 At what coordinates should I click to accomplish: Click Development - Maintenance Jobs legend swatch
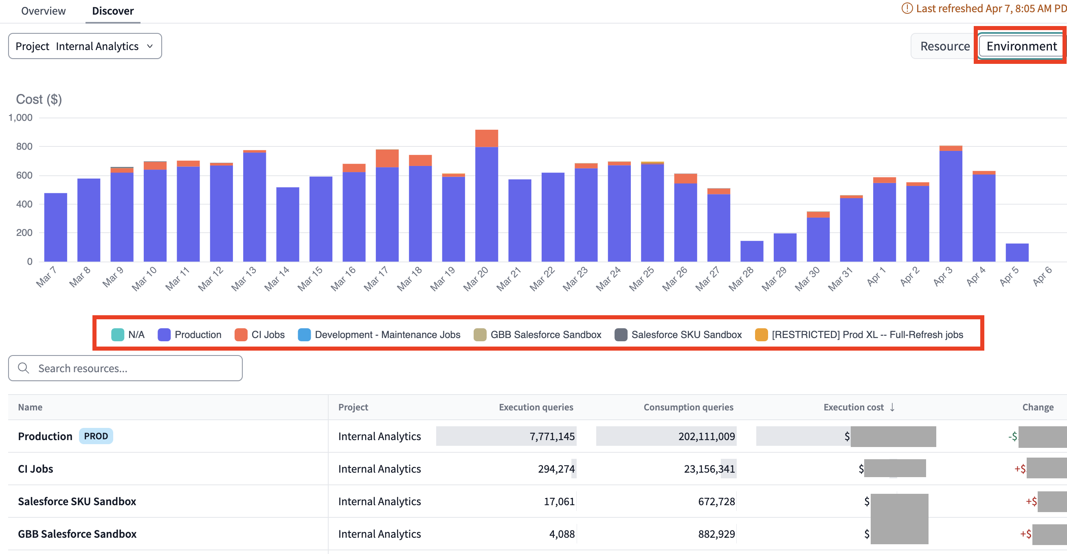(304, 335)
